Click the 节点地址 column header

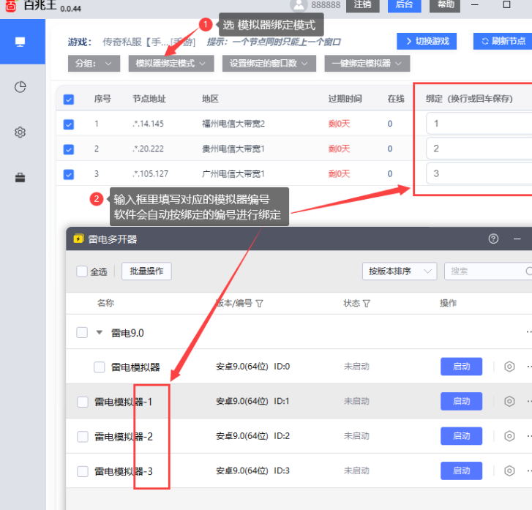[x=149, y=99]
